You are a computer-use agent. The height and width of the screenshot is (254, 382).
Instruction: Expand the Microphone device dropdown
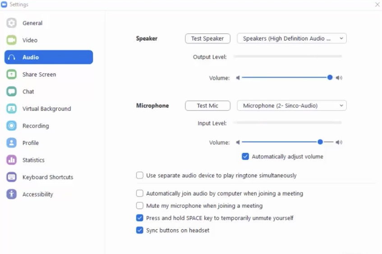(x=292, y=106)
